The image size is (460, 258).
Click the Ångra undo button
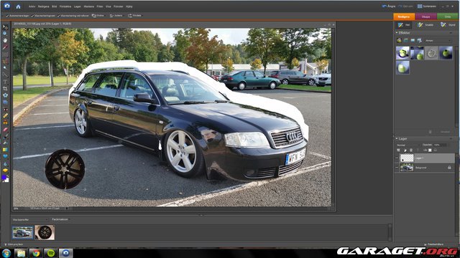coord(388,6)
